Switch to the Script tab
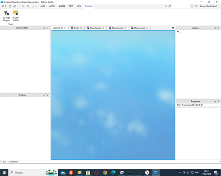Viewport: 221px width, 176px height. click(x=76, y=28)
